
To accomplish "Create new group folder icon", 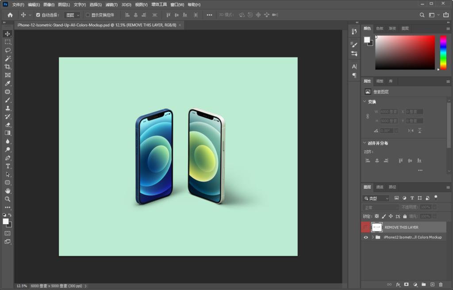I will coord(423,285).
